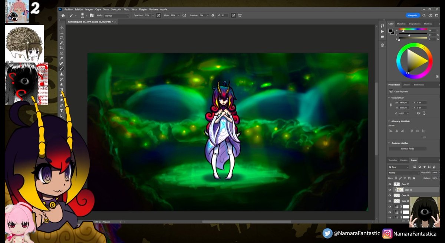Open the brush settings panel icon

(x=91, y=16)
